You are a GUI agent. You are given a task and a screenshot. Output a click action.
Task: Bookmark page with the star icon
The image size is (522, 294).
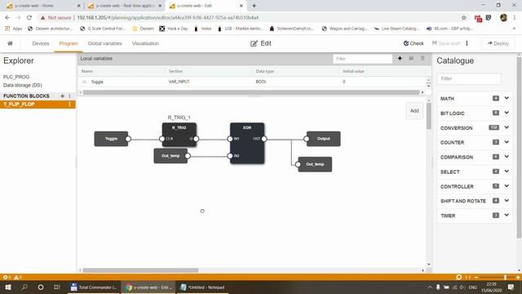click(x=464, y=18)
